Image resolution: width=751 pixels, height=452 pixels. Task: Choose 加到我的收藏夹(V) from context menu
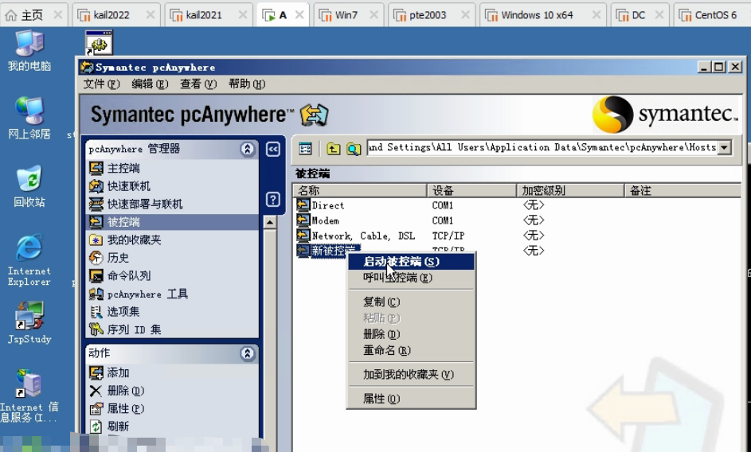(411, 375)
